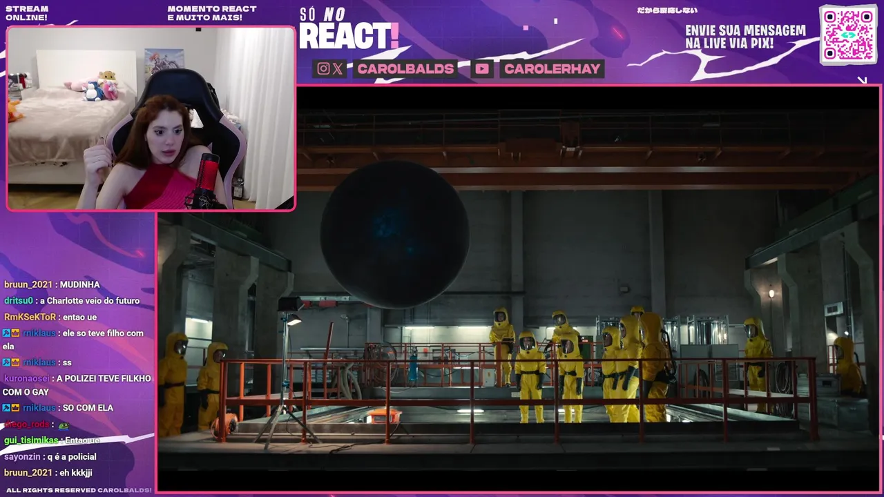Click username sayonzin in chat
This screenshot has height=497, width=884.
click(x=23, y=457)
